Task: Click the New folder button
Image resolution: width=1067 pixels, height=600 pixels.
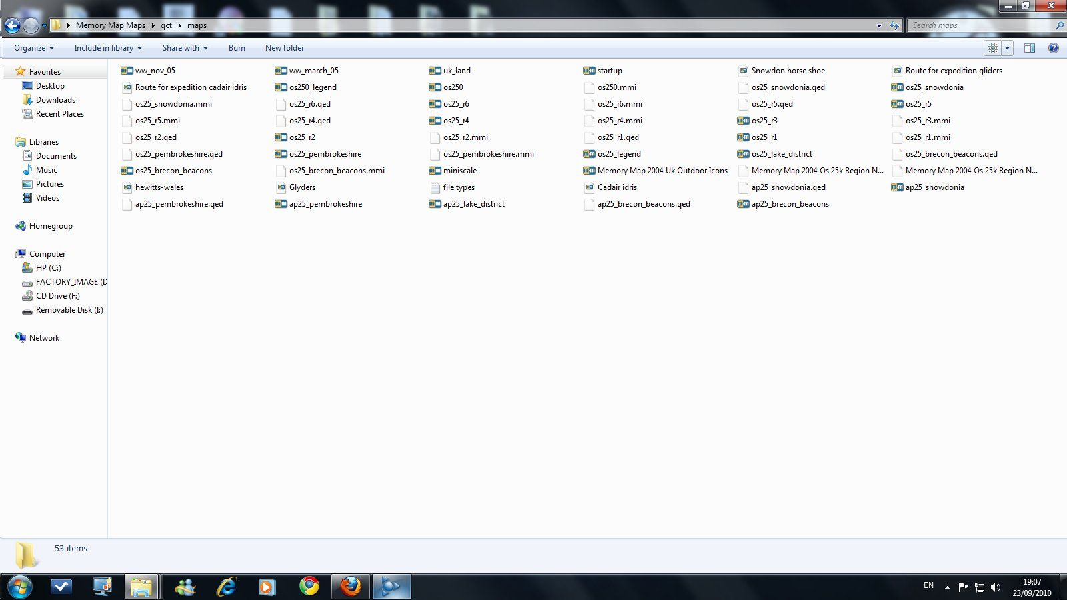Action: (285, 48)
